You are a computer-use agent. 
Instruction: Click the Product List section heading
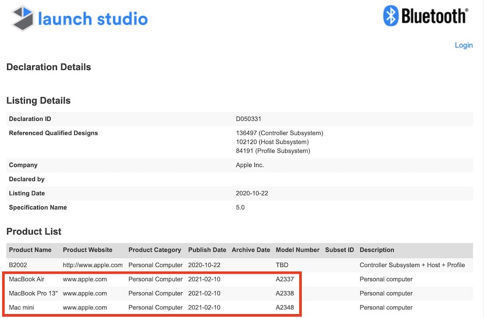[34, 232]
